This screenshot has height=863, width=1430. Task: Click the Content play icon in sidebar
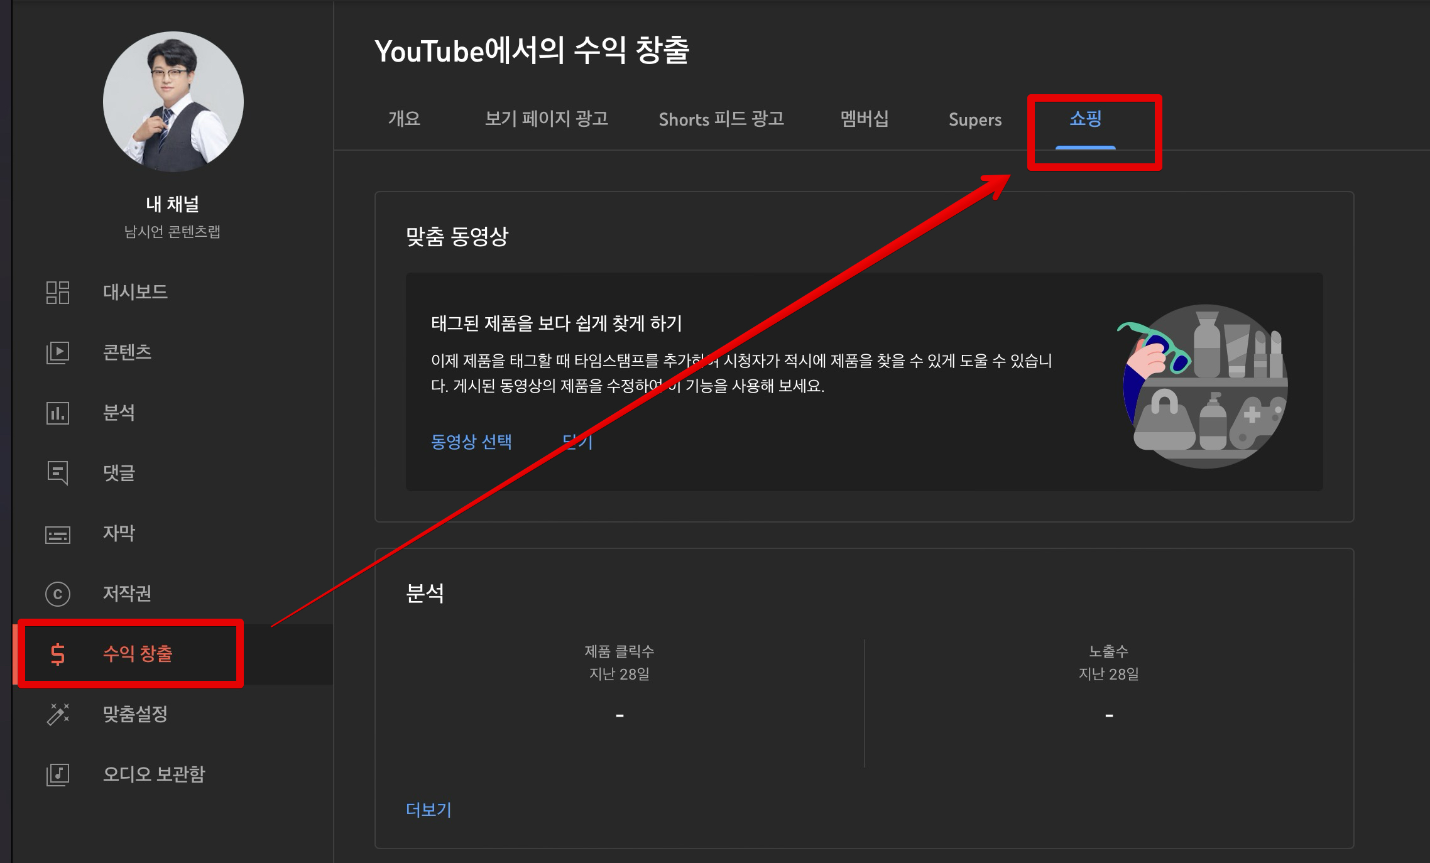57,352
